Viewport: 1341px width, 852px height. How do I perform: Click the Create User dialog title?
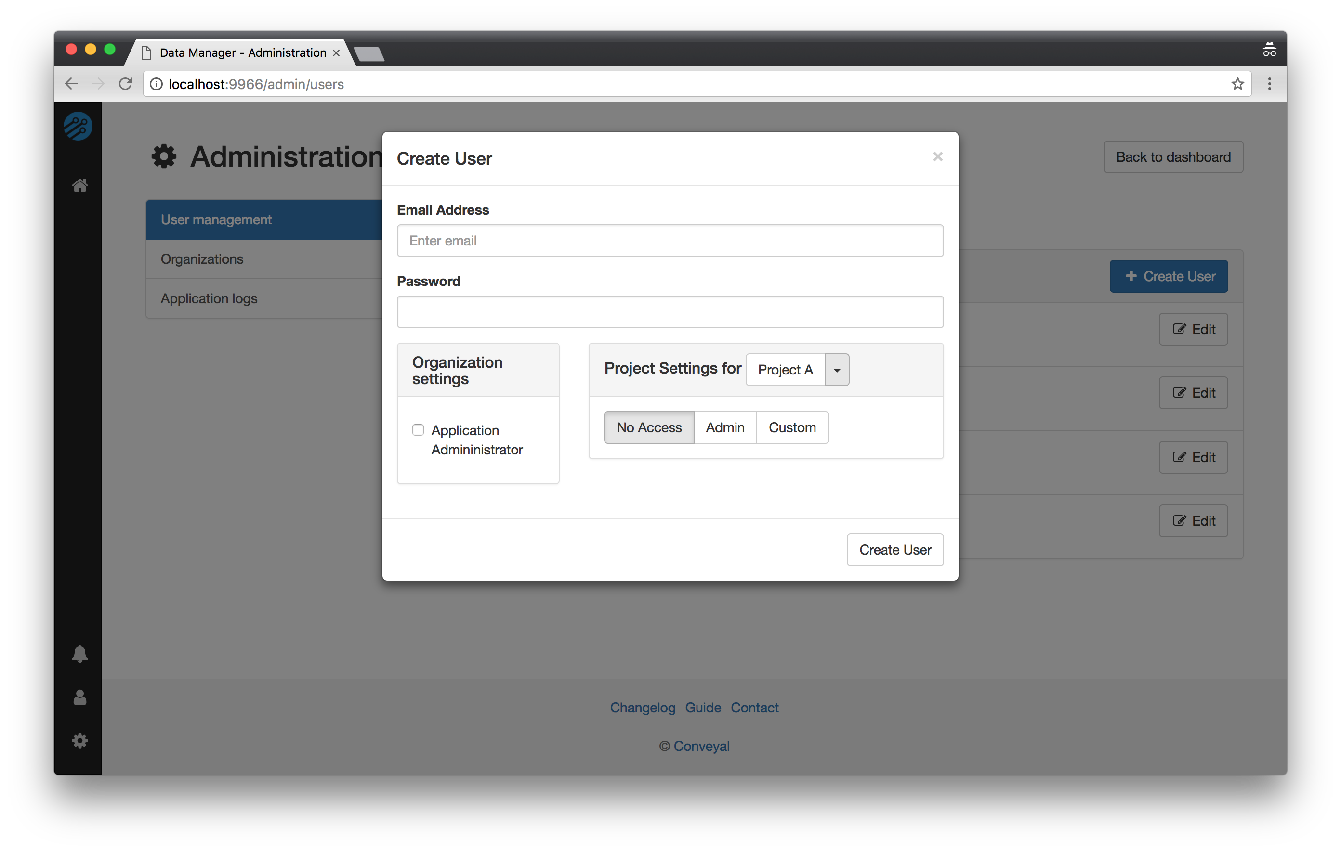tap(445, 158)
